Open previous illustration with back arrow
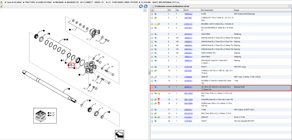292x140 pixels. pyautogui.click(x=141, y=6)
